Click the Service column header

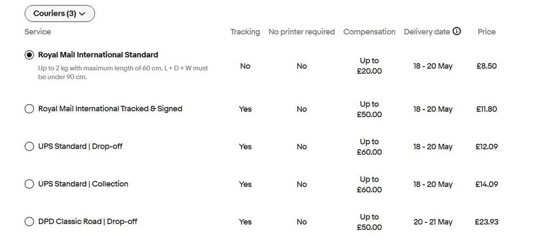point(38,32)
